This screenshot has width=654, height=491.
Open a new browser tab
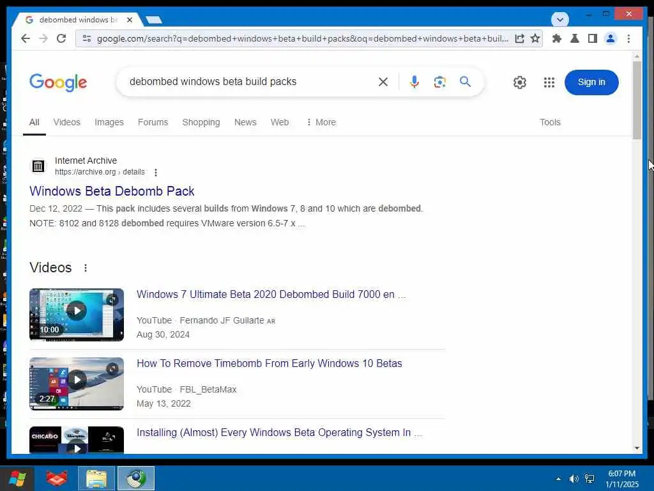[x=154, y=20]
